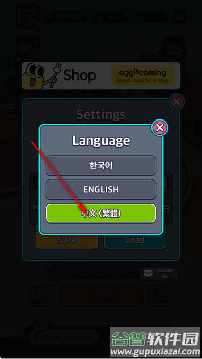Select ENGLISH language option
Image resolution: width=202 pixels, height=359 pixels.
101,190
